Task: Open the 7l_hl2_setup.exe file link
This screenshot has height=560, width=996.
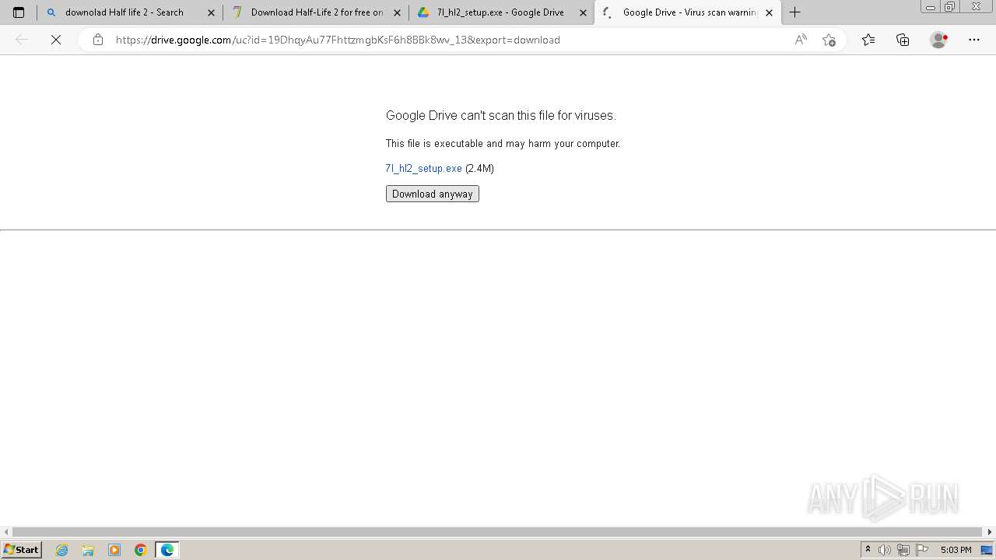Action: [423, 168]
